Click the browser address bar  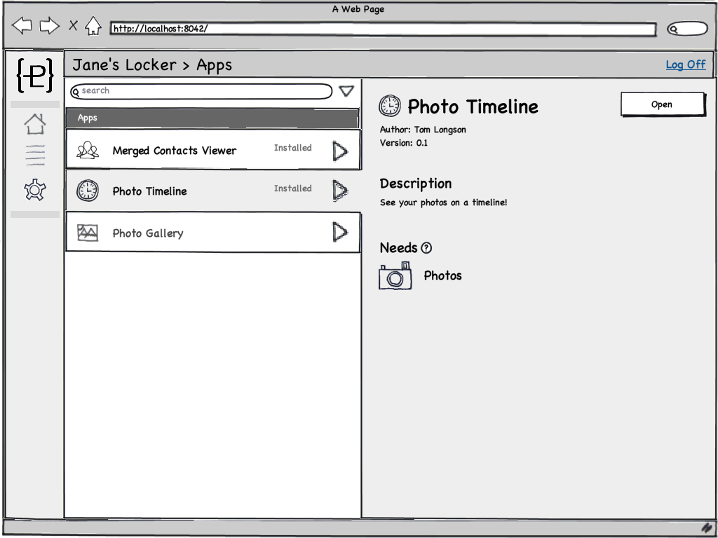tap(383, 29)
